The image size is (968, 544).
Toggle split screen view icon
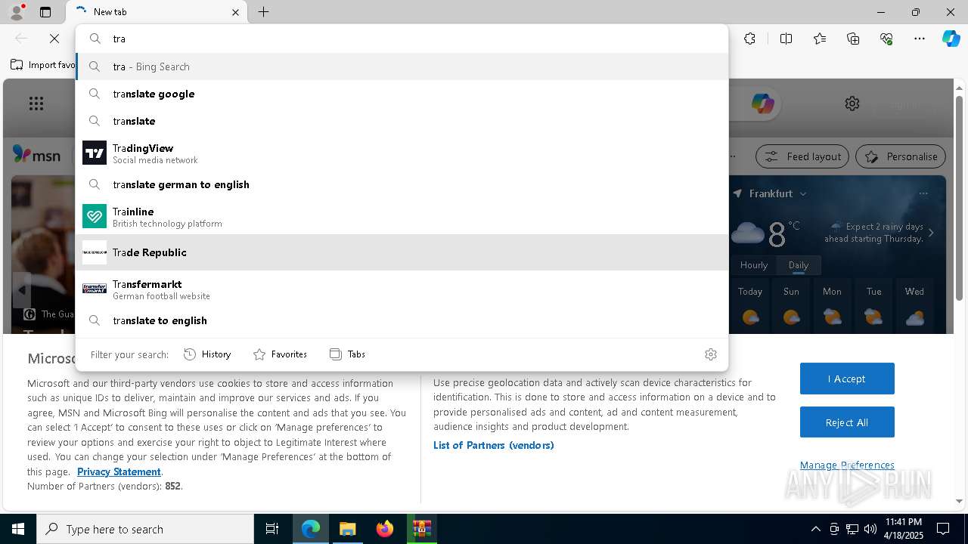(786, 39)
